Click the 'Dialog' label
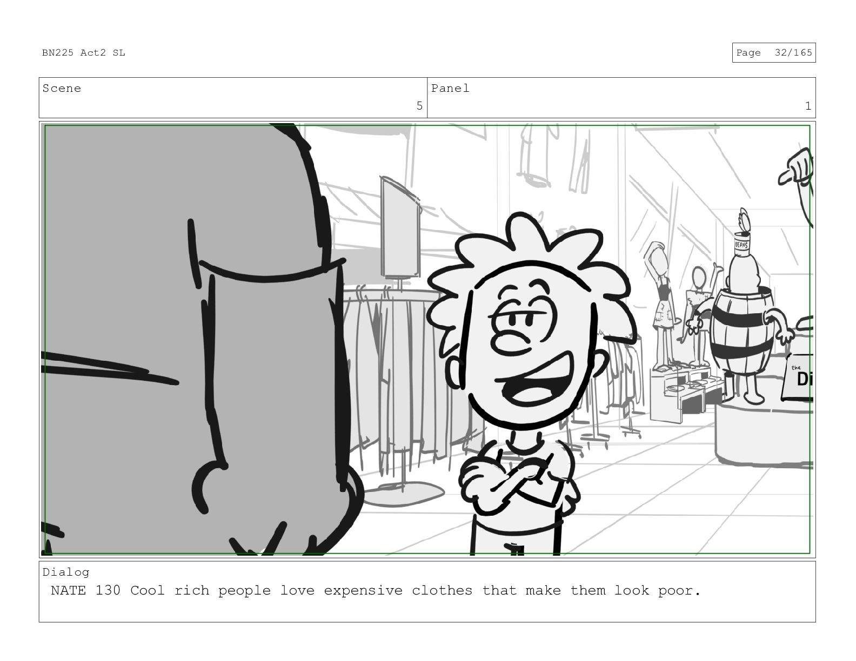Image resolution: width=856 pixels, height=661 pixels. 66,572
